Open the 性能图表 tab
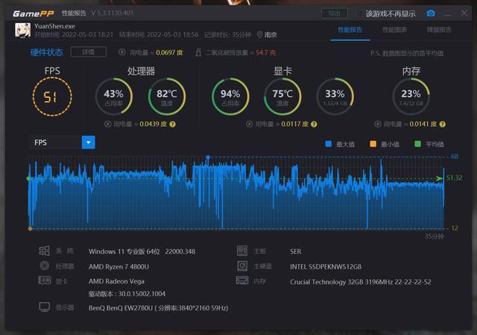This screenshot has width=477, height=335. pyautogui.click(x=394, y=30)
